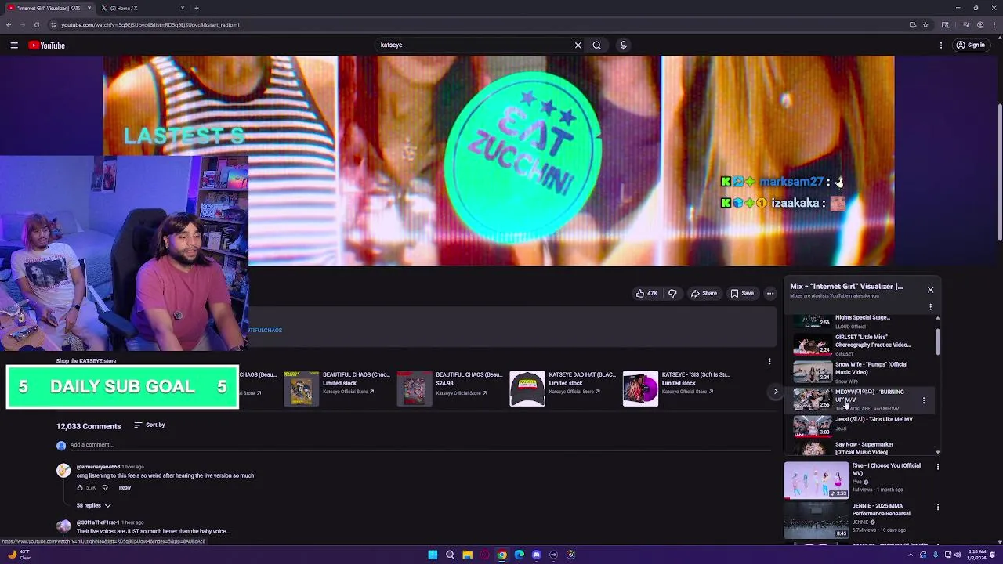Play Snow Wife Pumps official video

click(x=860, y=372)
